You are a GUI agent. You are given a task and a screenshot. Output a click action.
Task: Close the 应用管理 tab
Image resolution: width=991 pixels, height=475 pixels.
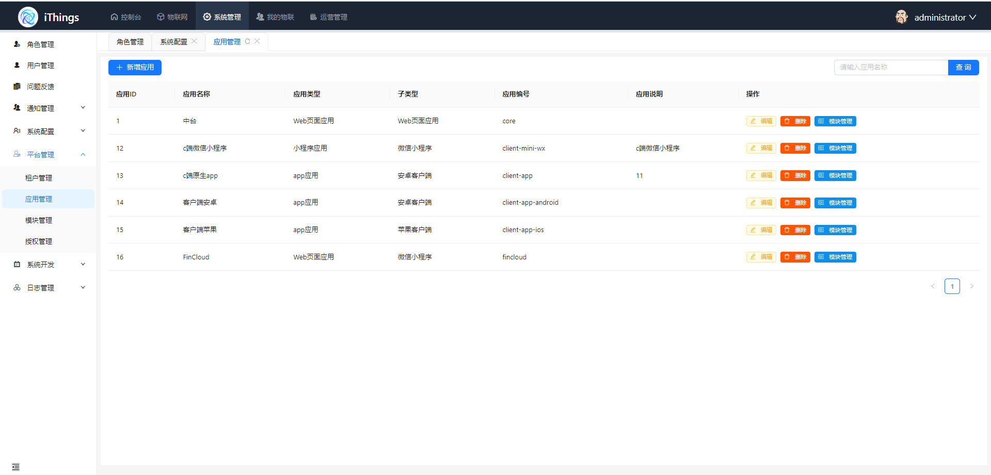tap(257, 41)
